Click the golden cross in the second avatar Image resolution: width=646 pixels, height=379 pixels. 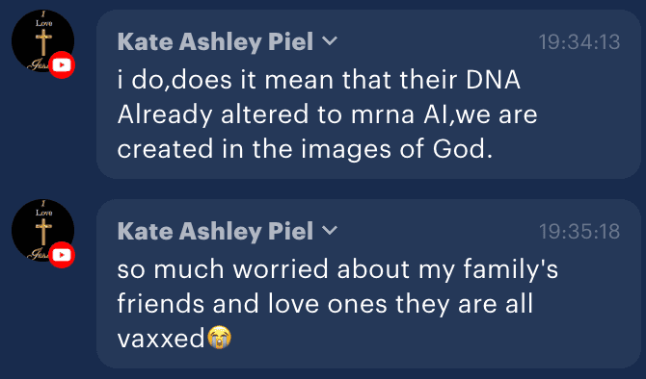(43, 232)
